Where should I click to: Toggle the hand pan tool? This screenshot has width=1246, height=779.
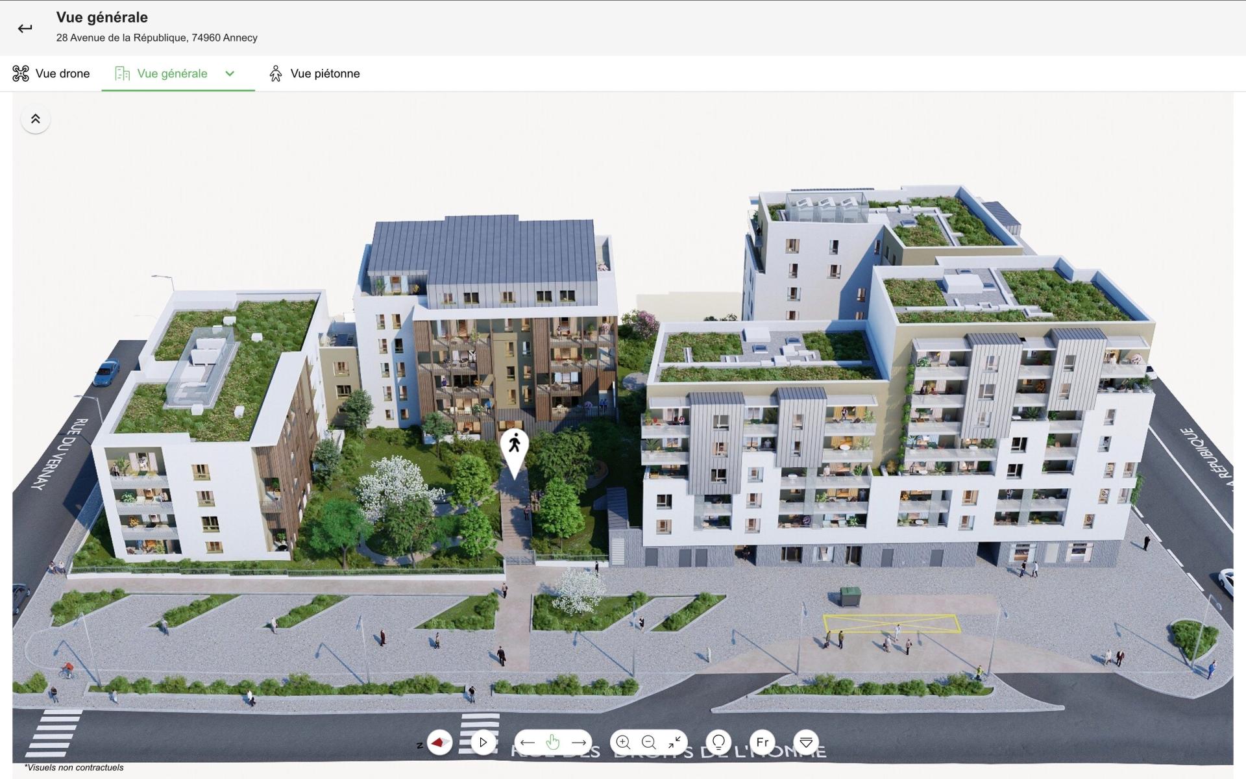coord(553,742)
